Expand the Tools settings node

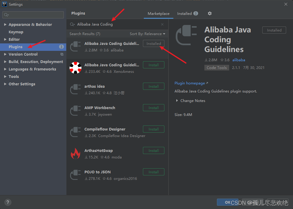click(x=5, y=76)
